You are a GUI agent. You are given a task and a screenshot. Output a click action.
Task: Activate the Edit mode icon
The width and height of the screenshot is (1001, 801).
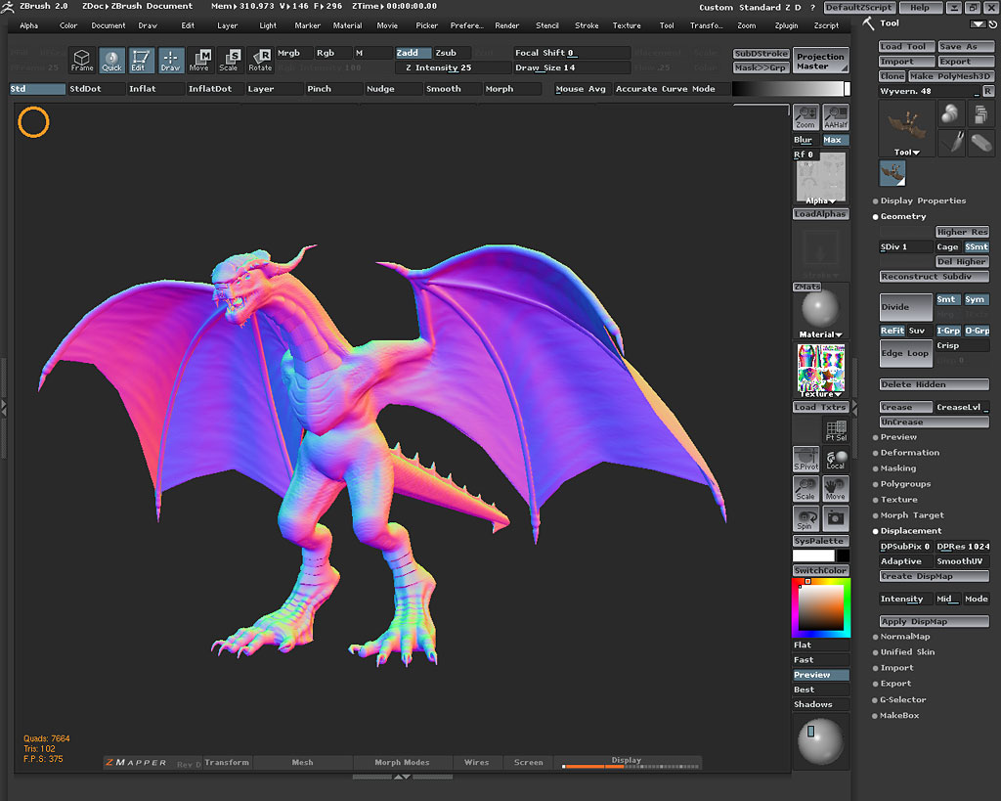click(x=141, y=60)
